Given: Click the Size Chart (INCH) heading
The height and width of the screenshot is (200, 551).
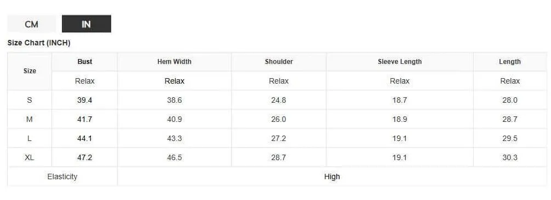Looking at the screenshot, I should [39, 43].
